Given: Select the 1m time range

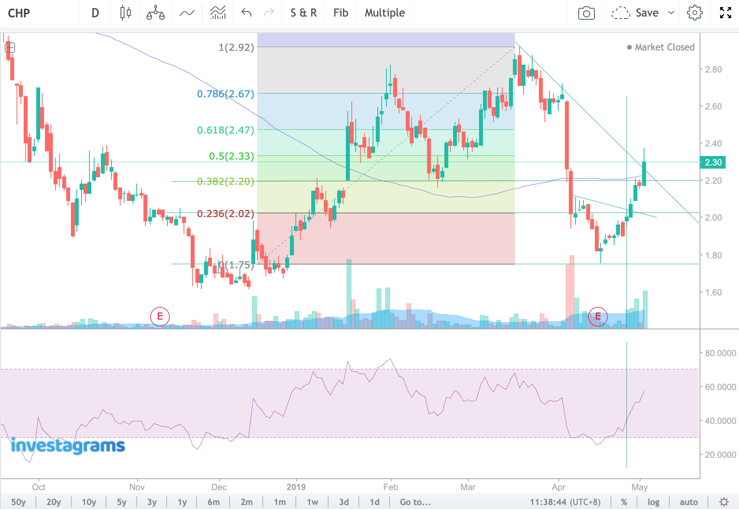Looking at the screenshot, I should click(280, 502).
